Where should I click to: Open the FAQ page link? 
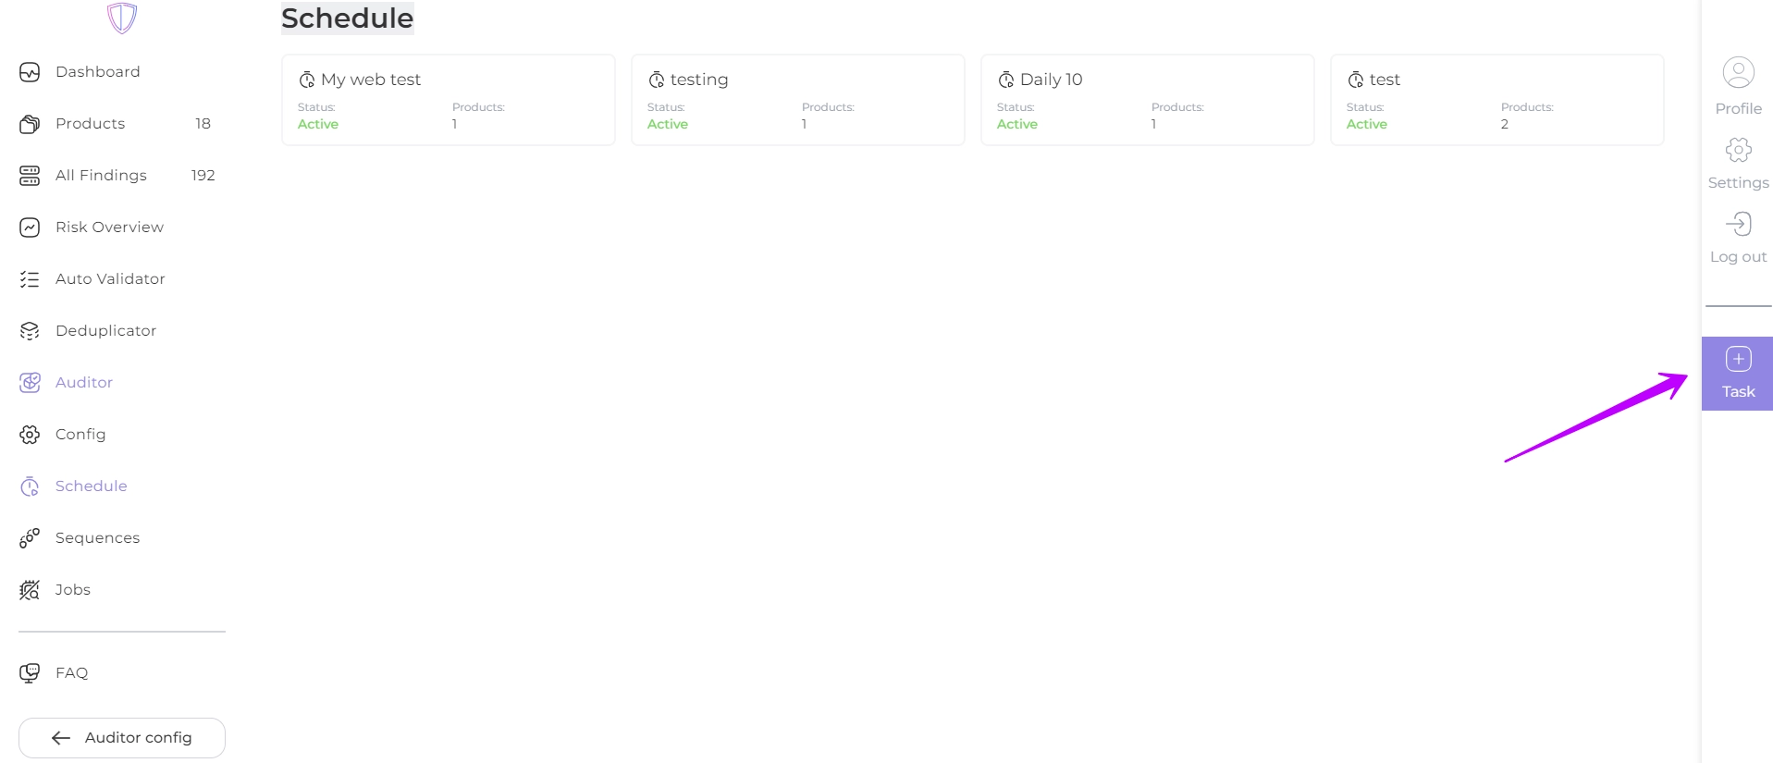[71, 673]
